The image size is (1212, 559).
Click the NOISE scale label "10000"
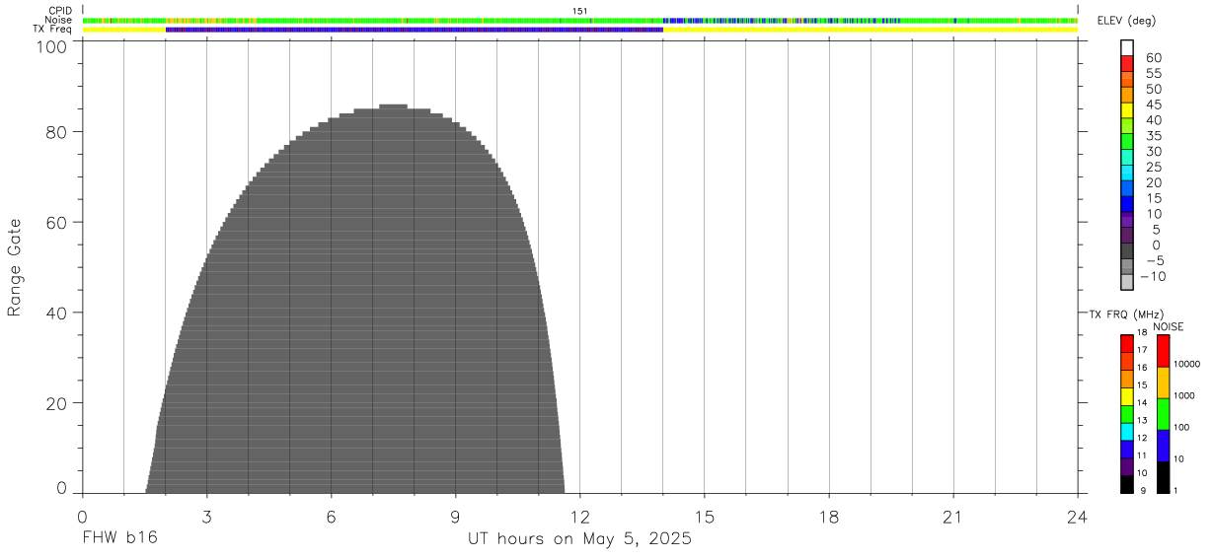pos(1186,364)
